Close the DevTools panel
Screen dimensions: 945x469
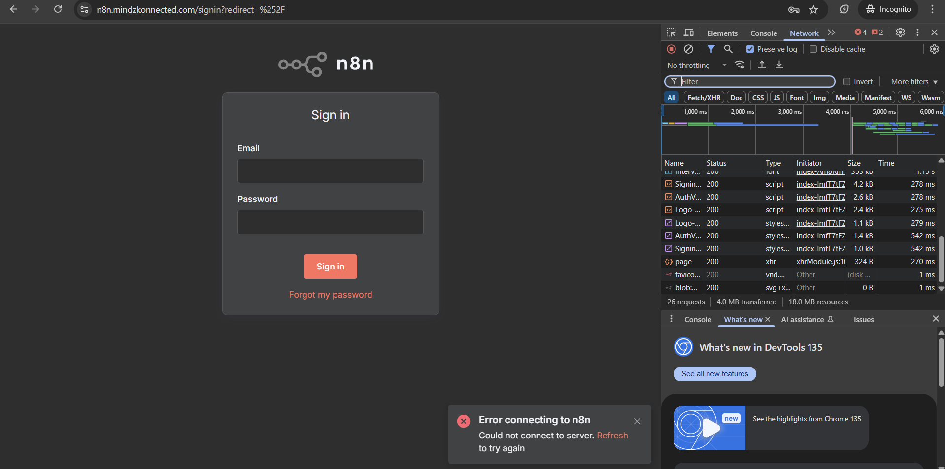point(934,32)
